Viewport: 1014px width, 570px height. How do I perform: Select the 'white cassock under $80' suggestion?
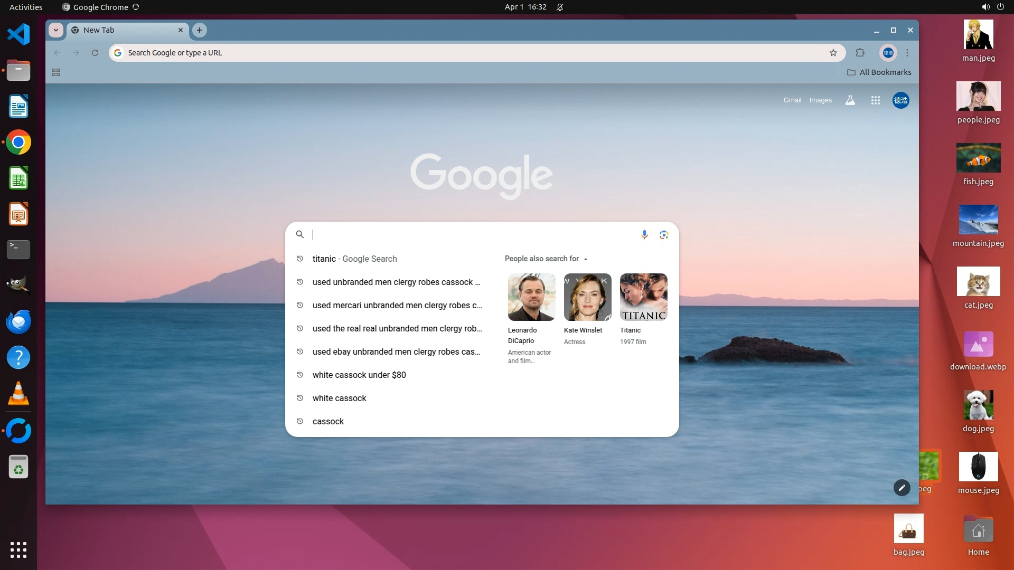pos(359,375)
